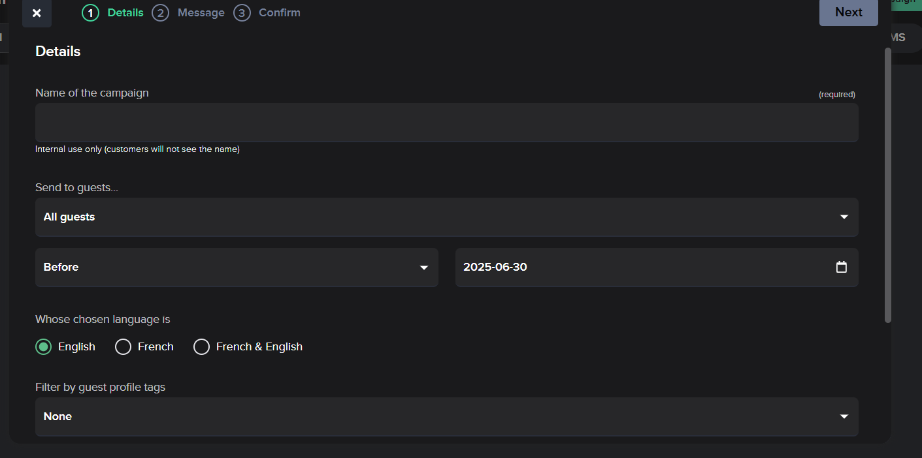Click step 2 circle icon
Image resolution: width=922 pixels, height=458 pixels.
[x=160, y=13]
